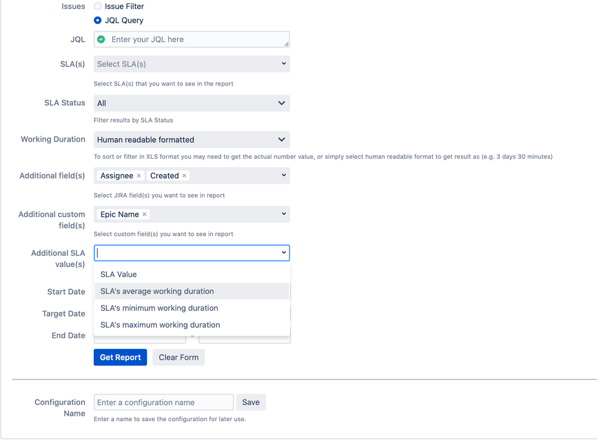Click the Created tag label
This screenshot has height=442, width=597.
click(x=164, y=176)
